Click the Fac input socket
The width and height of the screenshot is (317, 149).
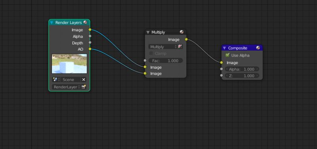point(145,60)
